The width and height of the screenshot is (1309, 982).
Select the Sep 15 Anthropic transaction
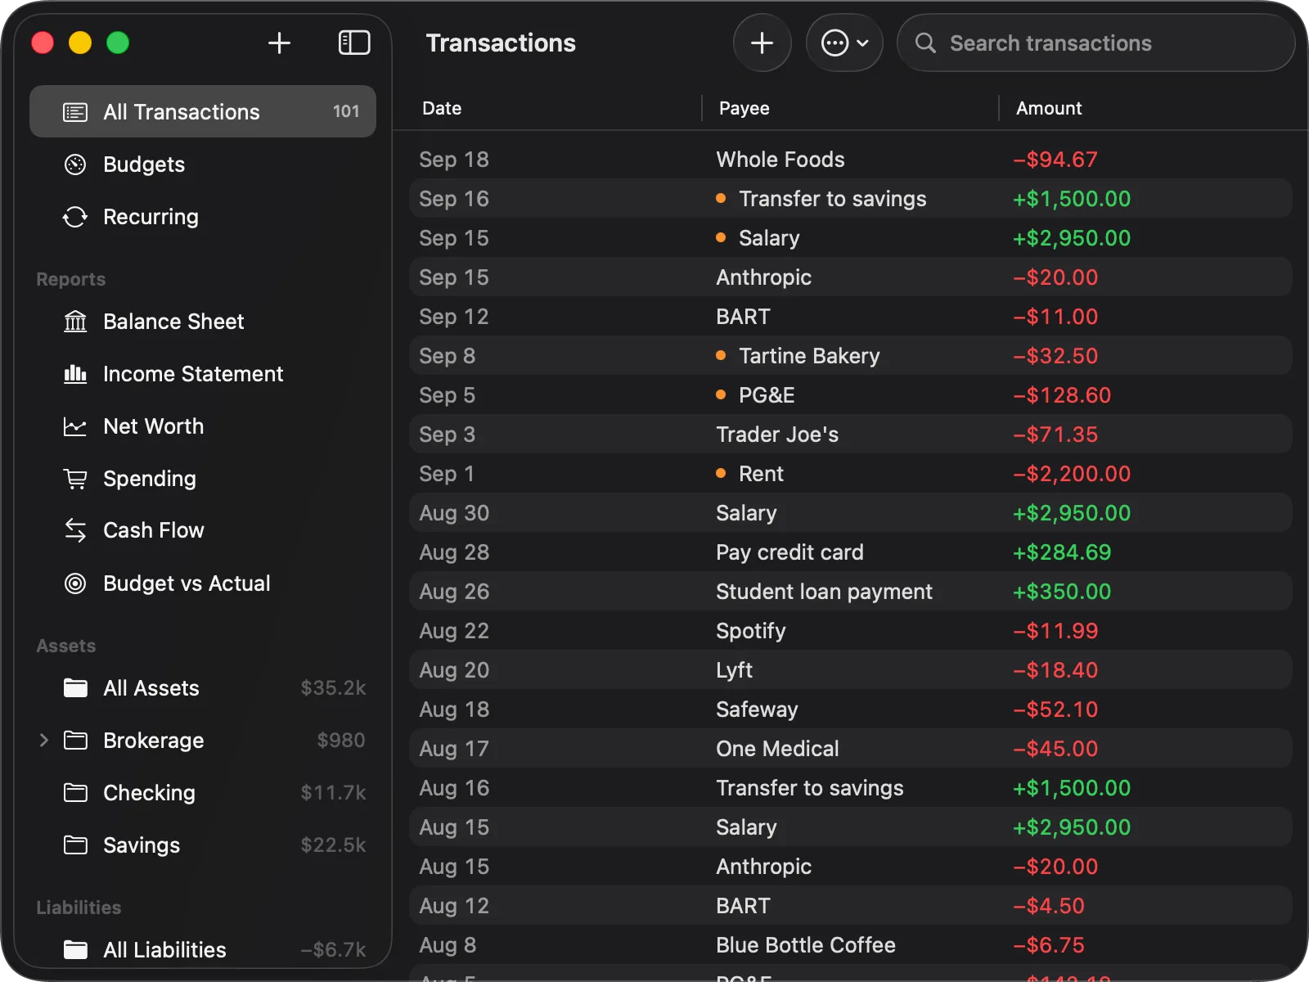click(x=851, y=277)
